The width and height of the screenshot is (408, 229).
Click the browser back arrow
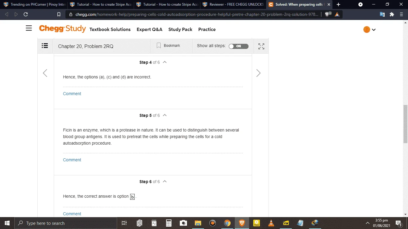pyautogui.click(x=7, y=14)
